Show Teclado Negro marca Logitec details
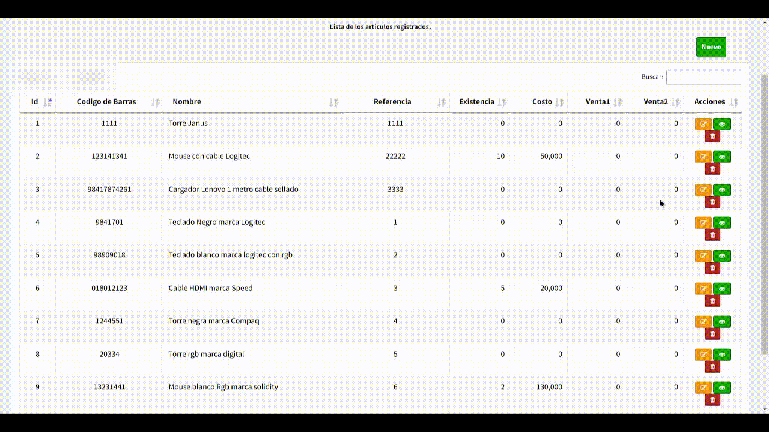Viewport: 769px width, 432px height. pyautogui.click(x=722, y=223)
